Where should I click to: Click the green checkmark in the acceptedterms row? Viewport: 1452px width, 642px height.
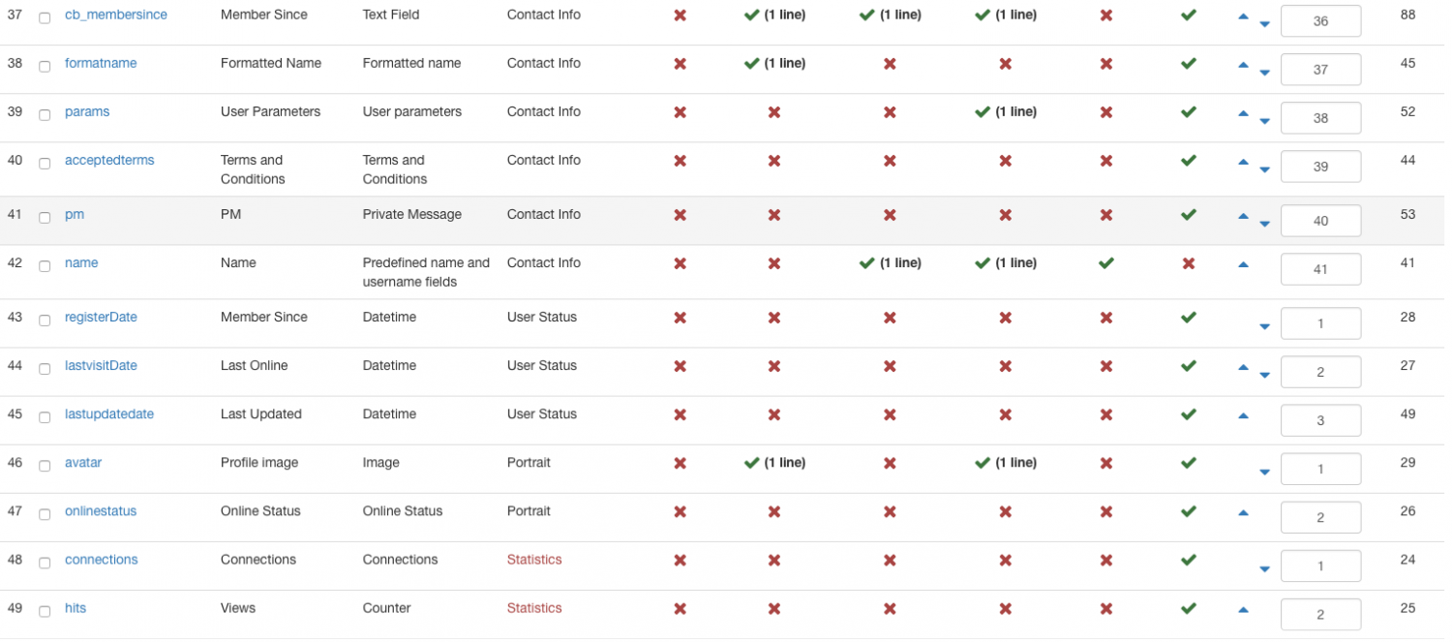[x=1189, y=161]
